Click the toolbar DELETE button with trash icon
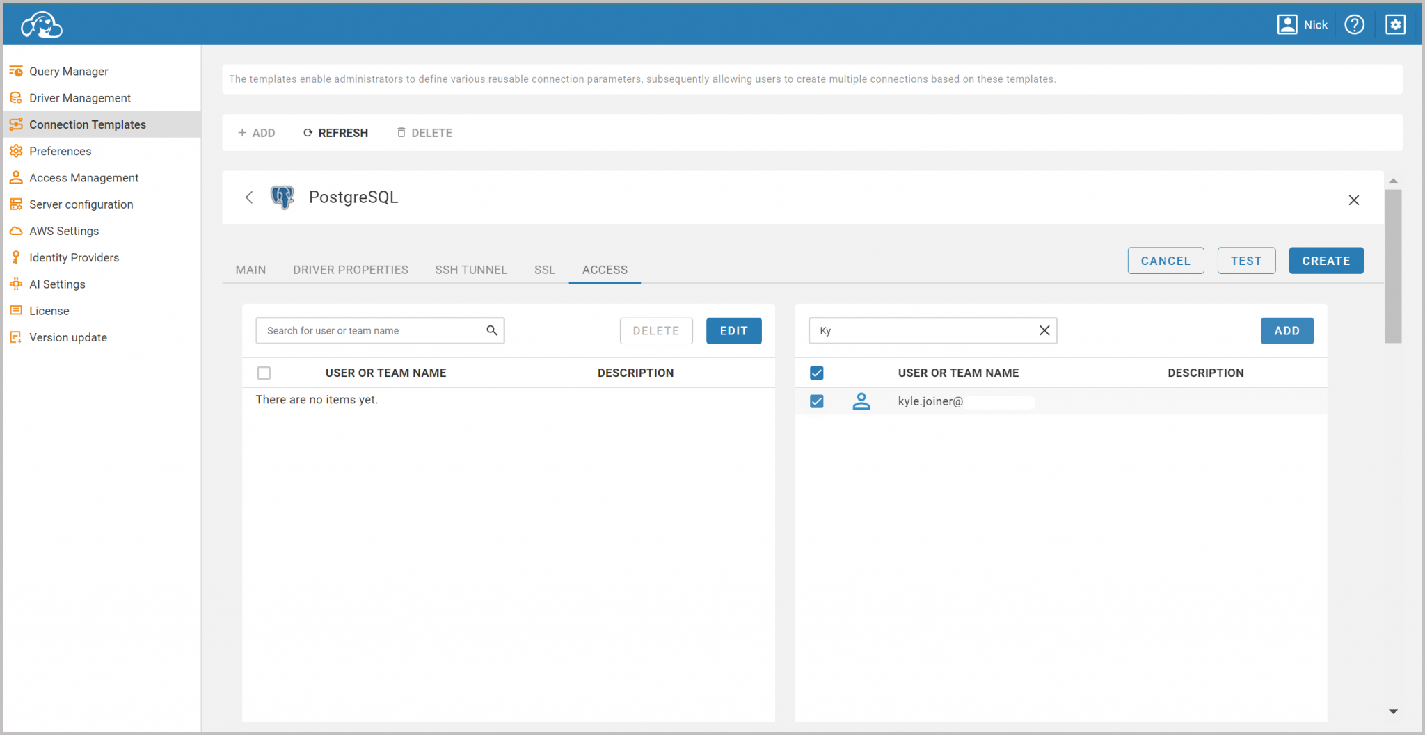 [424, 133]
